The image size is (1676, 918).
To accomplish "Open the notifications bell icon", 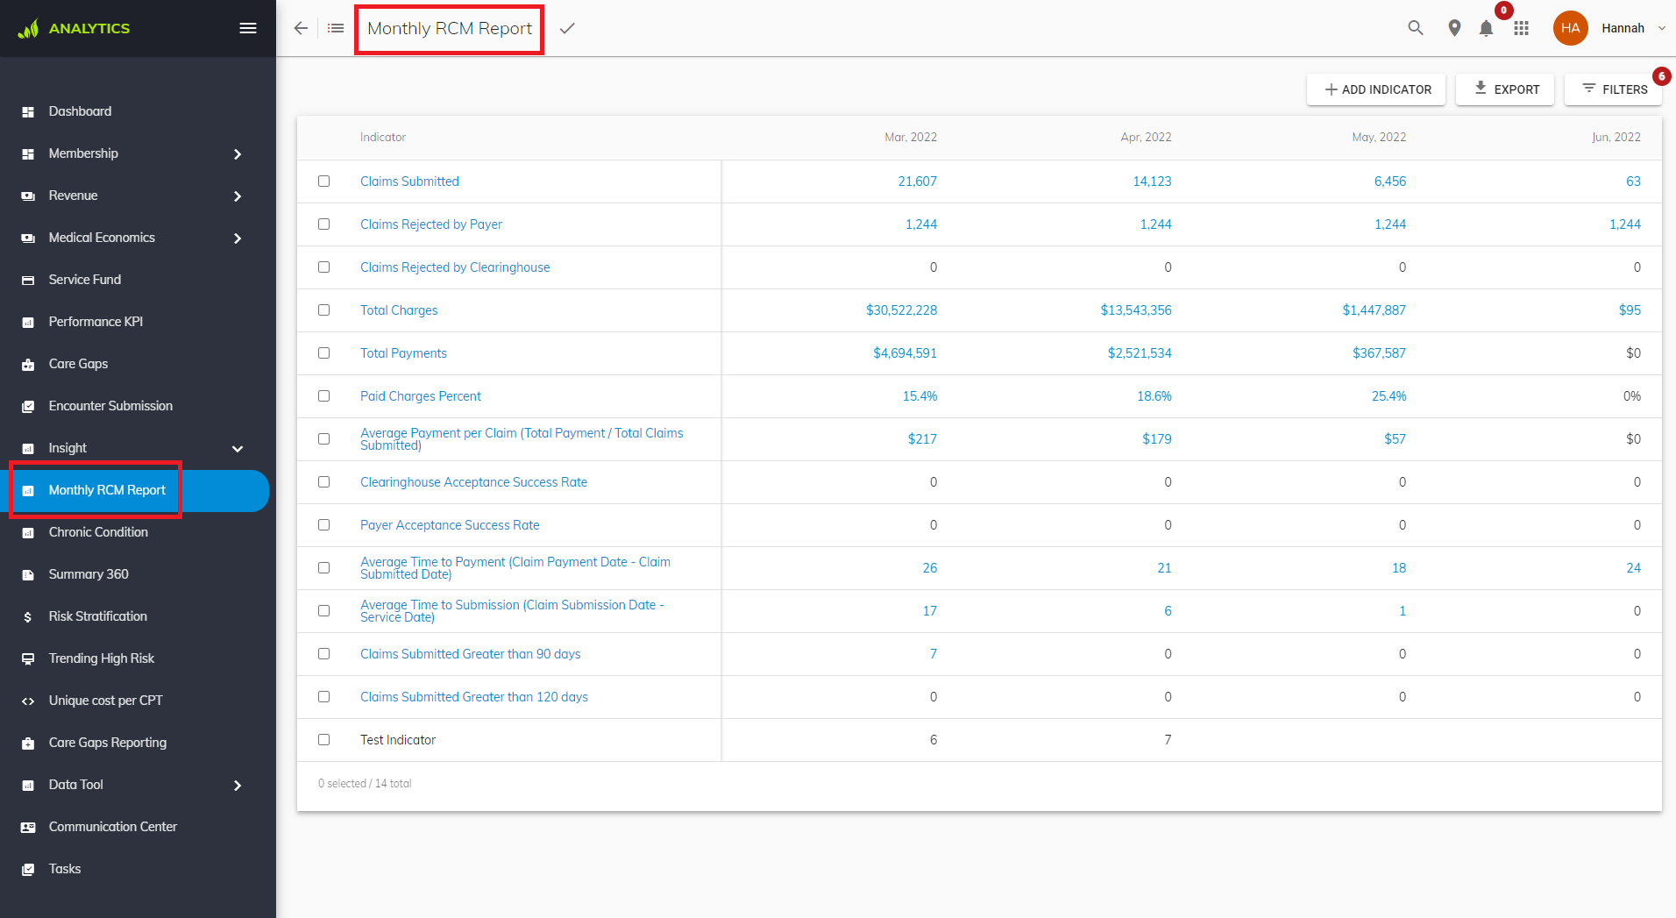I will (x=1486, y=29).
